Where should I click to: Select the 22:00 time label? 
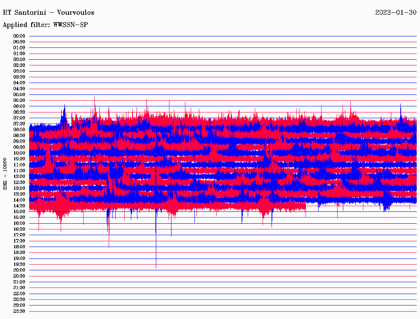point(19,293)
